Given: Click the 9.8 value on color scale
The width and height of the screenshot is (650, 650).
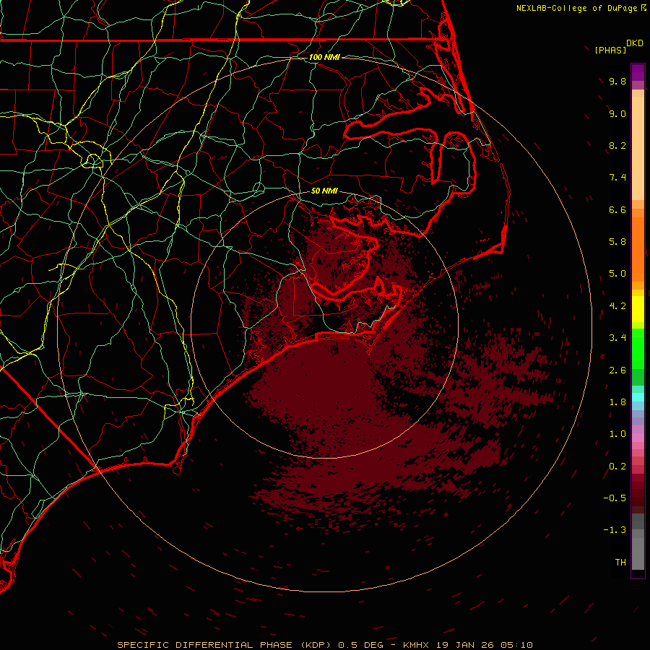Looking at the screenshot, I should coord(617,81).
